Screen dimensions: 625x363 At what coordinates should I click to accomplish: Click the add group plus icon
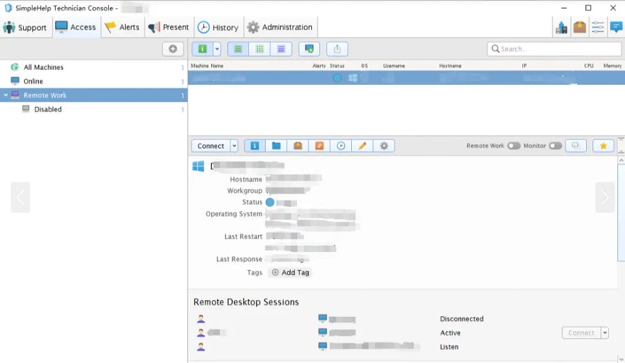[x=172, y=49]
